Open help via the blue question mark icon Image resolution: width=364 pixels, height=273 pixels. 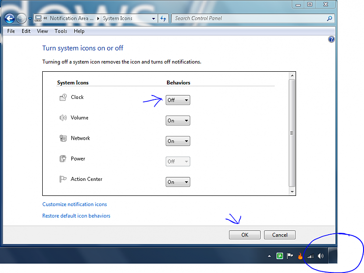pos(331,39)
